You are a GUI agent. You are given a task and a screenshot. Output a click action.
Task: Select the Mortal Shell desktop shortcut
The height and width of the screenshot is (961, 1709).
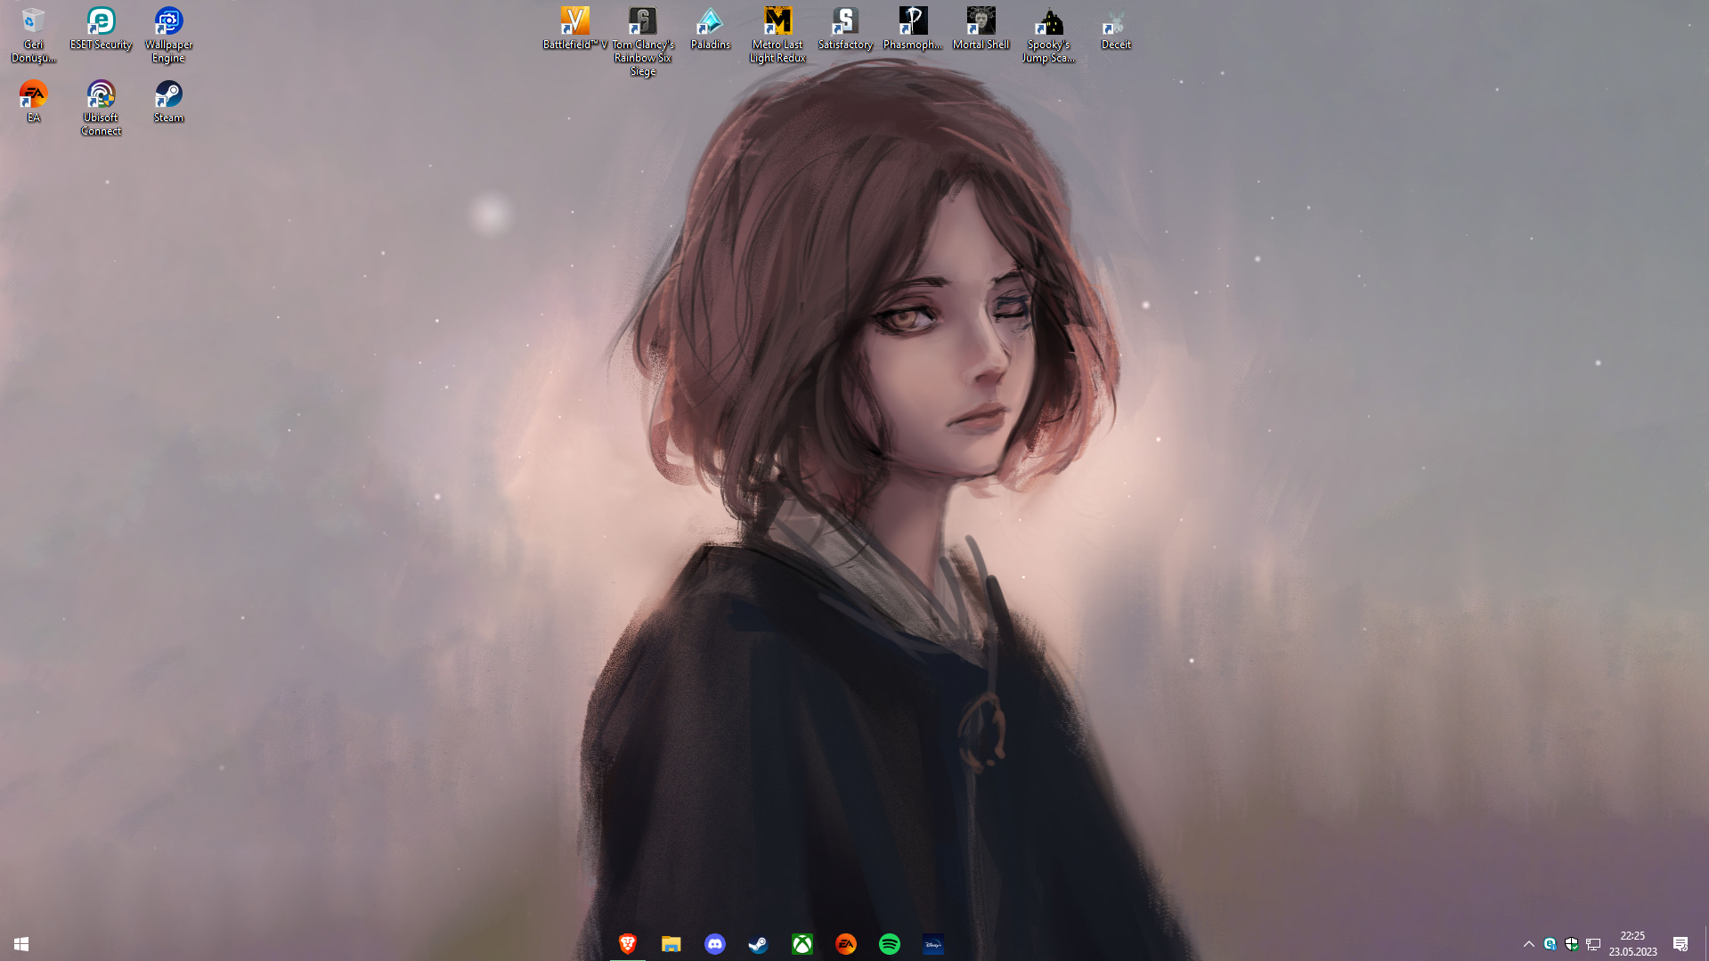(981, 29)
